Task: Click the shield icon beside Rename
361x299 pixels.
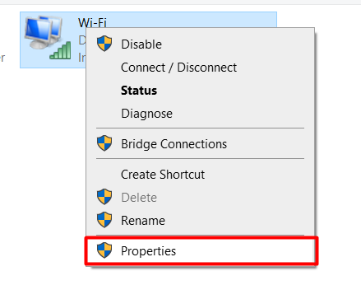Action: (104, 220)
